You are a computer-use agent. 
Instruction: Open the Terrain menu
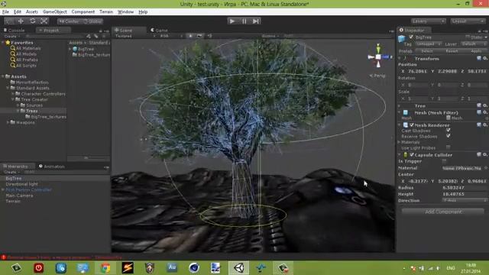tap(106, 12)
